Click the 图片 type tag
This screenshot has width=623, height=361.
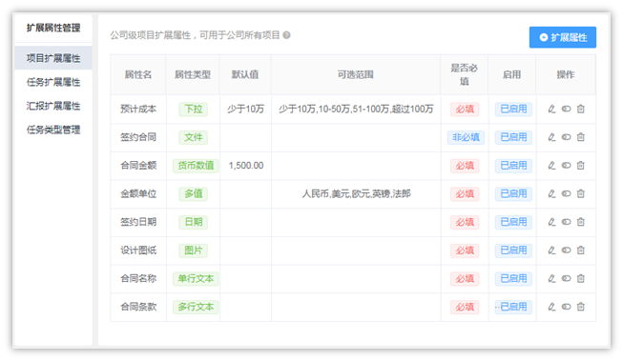tap(193, 251)
